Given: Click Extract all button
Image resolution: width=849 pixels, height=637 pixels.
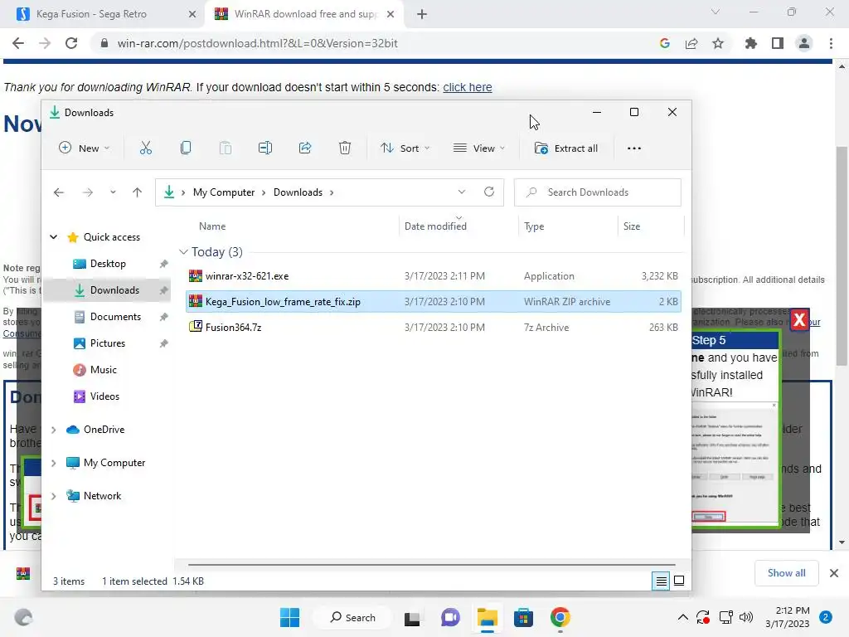Looking at the screenshot, I should point(566,148).
